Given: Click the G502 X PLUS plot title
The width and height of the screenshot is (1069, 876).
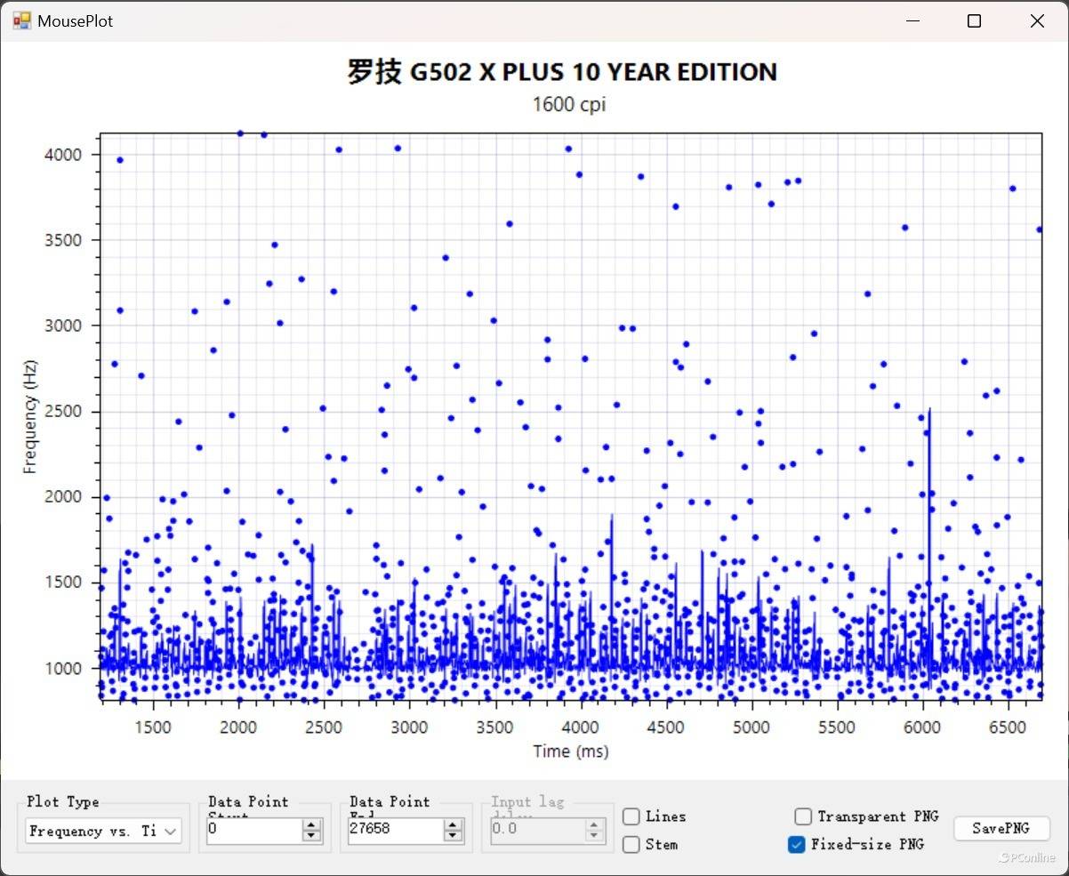Looking at the screenshot, I should tap(561, 72).
